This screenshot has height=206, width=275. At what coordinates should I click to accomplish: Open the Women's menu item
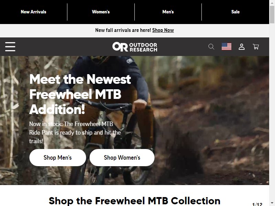pos(101,12)
